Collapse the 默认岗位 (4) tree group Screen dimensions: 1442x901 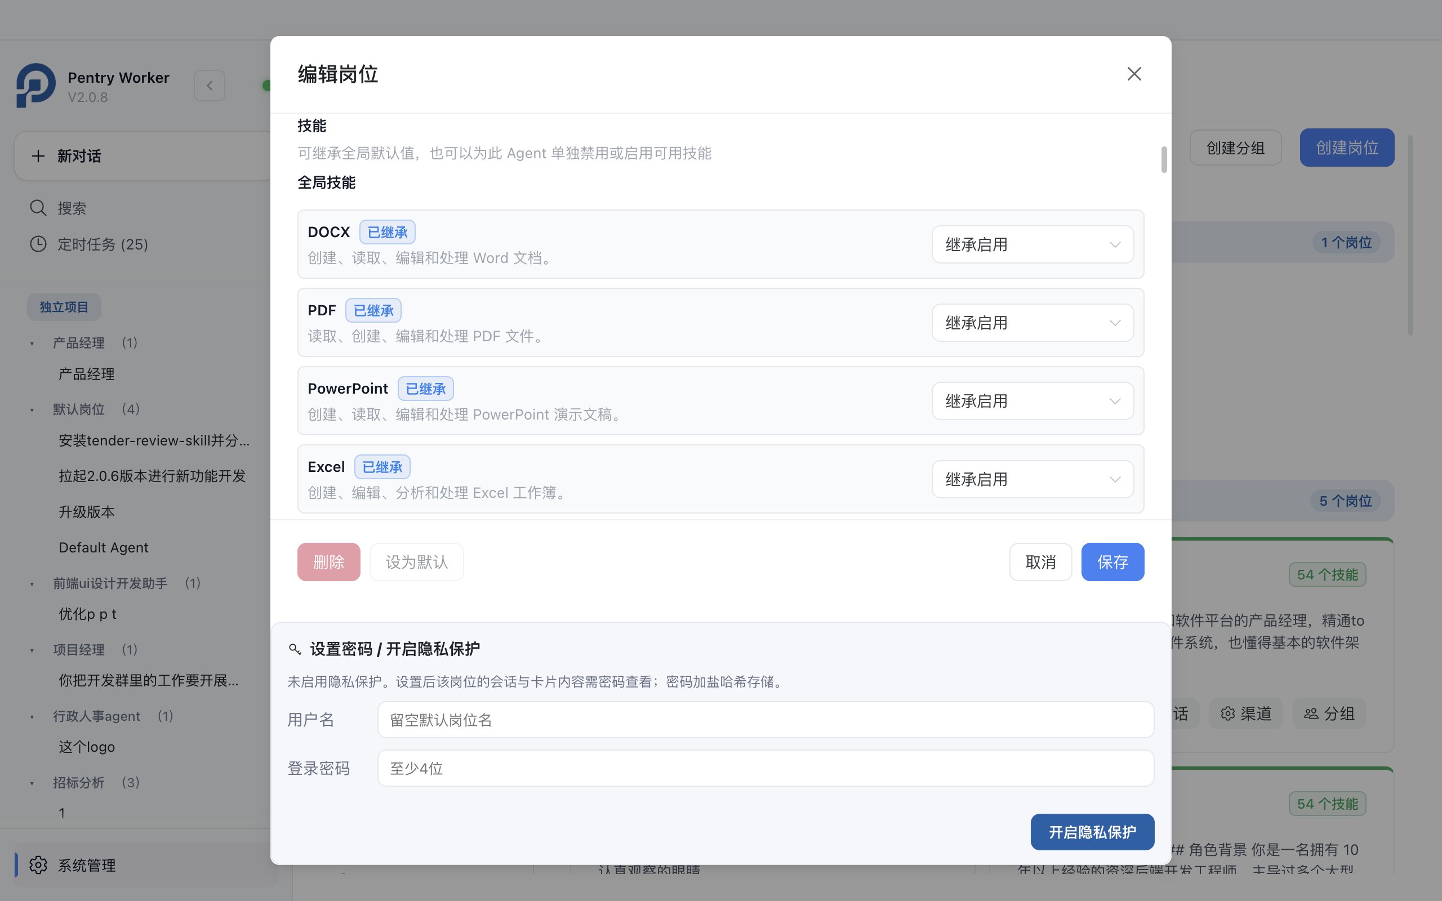click(32, 410)
